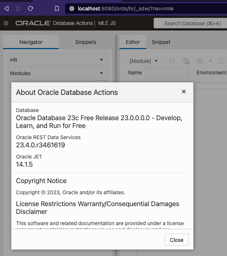Click the Close button in dialog
The height and width of the screenshot is (256, 227).
(176, 240)
